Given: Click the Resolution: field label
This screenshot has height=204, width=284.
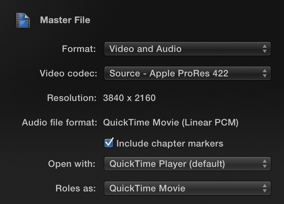Looking at the screenshot, I should (x=72, y=98).
